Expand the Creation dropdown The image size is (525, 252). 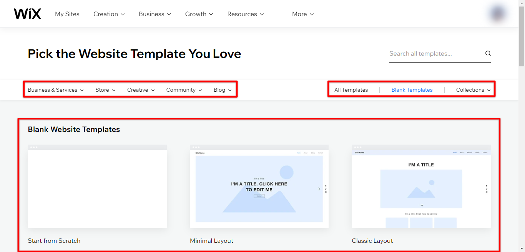point(109,14)
